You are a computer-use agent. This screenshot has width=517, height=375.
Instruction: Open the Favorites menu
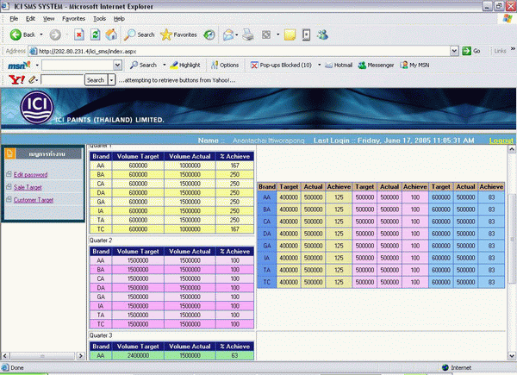coord(73,18)
